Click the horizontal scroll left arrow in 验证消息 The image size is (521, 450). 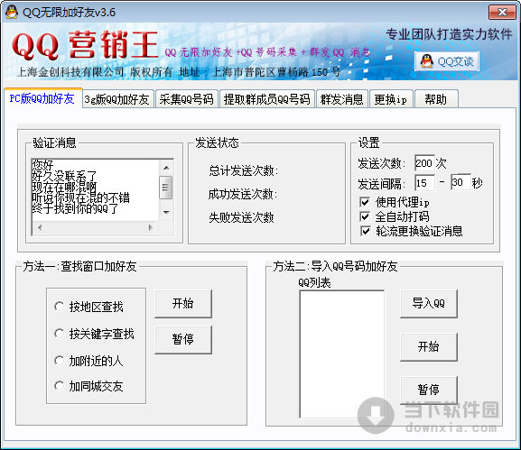(40, 227)
